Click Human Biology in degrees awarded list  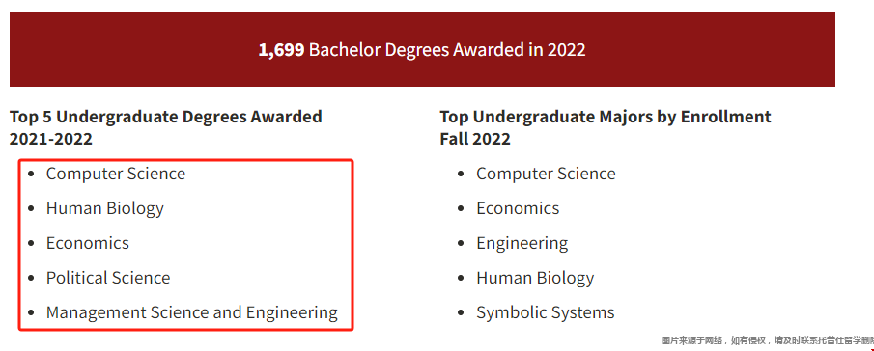coord(105,208)
